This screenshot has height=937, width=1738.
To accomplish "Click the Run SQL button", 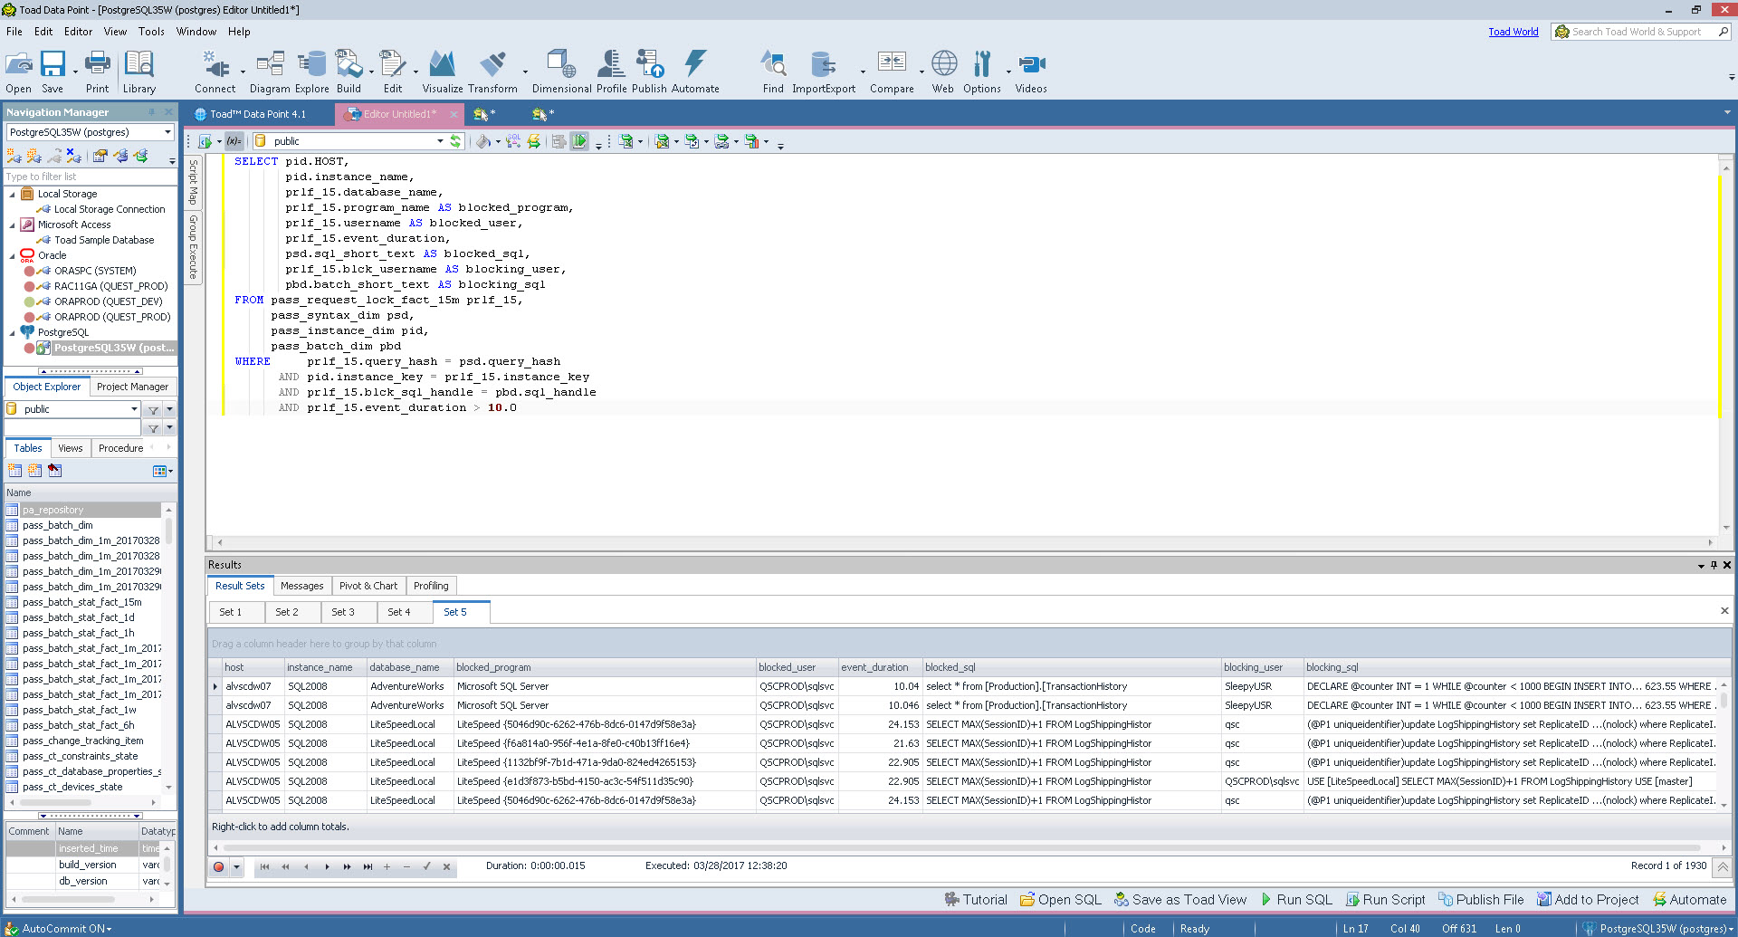I will point(1296,900).
